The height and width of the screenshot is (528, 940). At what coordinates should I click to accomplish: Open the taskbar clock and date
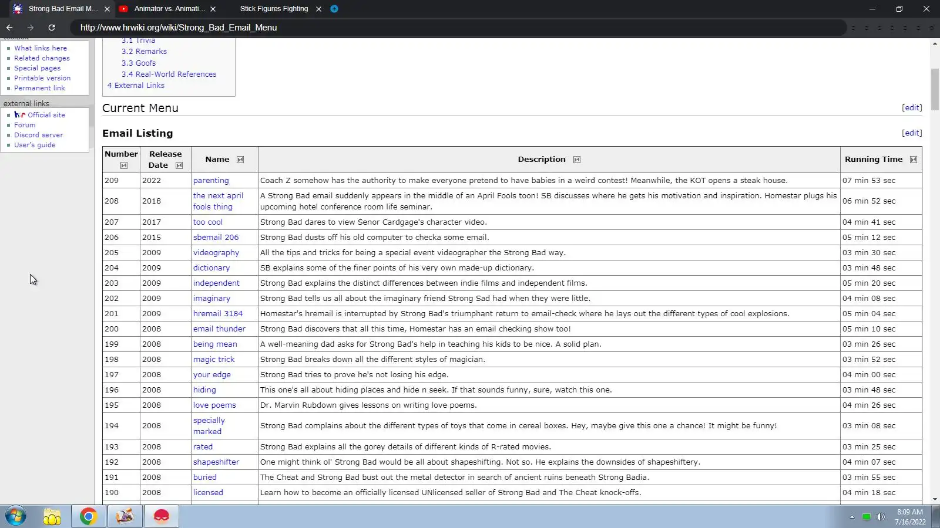(x=910, y=517)
